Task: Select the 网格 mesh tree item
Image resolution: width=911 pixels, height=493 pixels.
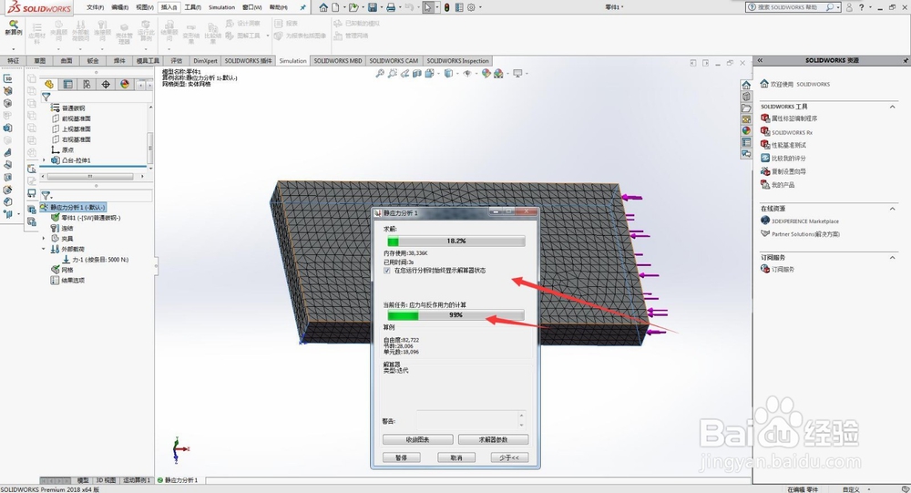Action: point(62,270)
